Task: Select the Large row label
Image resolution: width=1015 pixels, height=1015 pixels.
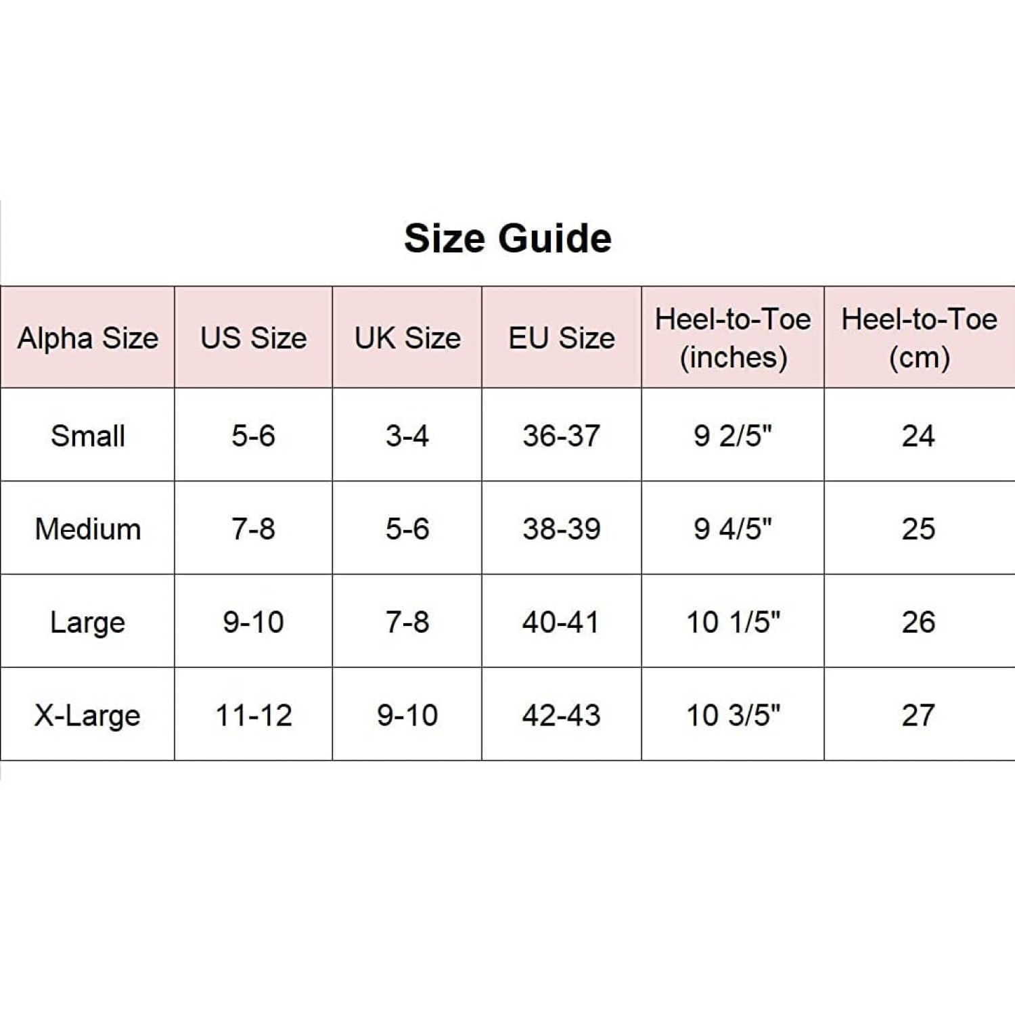Action: (88, 623)
